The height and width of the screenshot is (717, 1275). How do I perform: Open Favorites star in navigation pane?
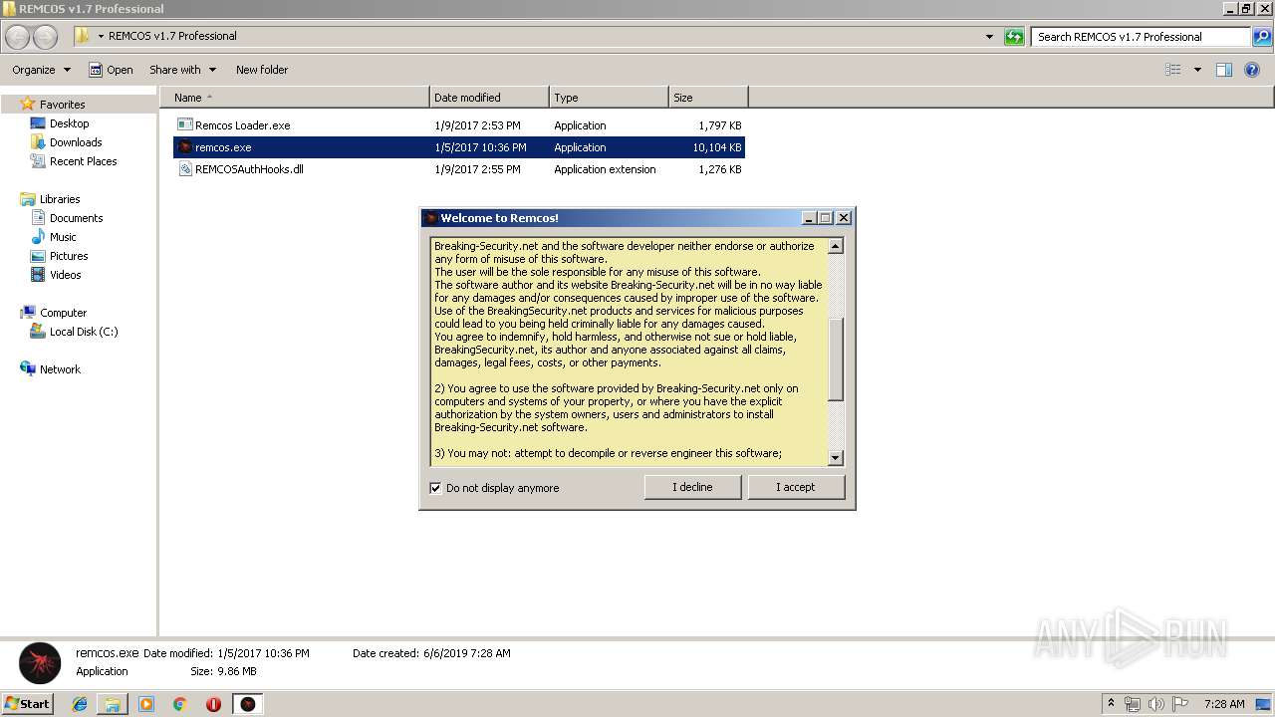28,104
